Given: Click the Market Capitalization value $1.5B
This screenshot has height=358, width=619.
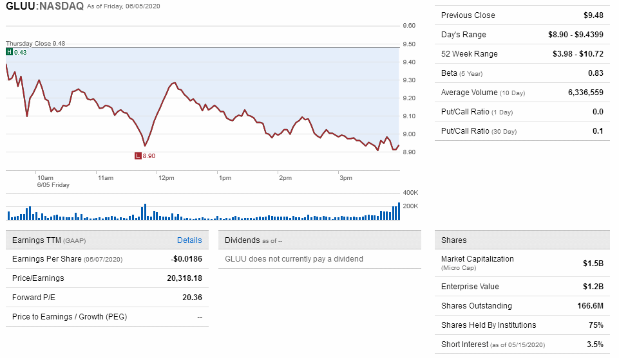Looking at the screenshot, I should tap(593, 264).
